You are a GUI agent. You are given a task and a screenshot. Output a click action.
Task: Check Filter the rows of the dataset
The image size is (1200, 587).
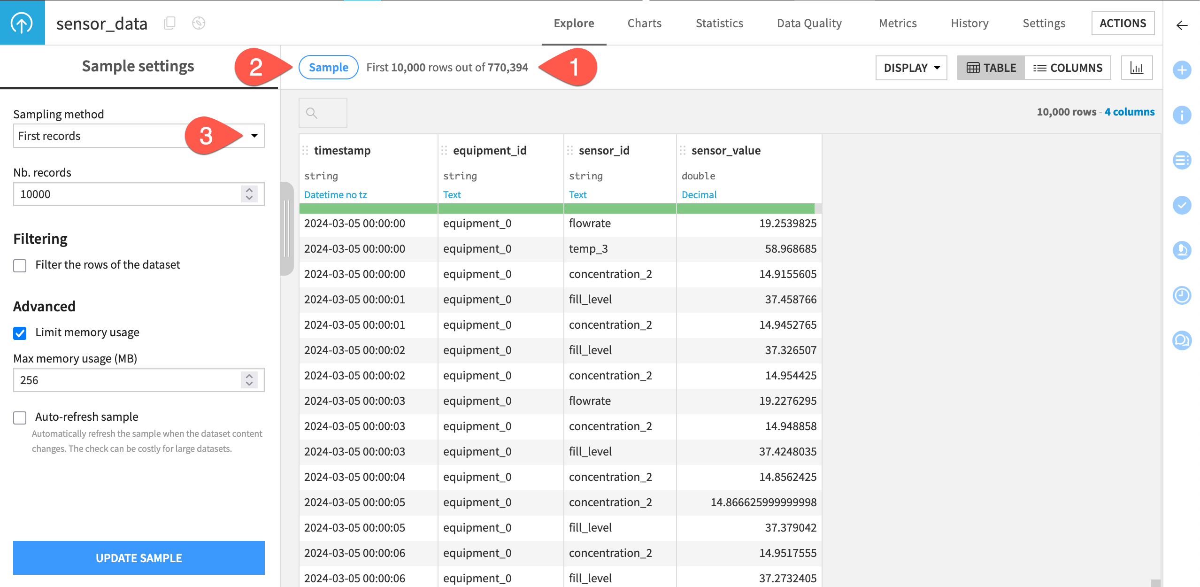19,265
